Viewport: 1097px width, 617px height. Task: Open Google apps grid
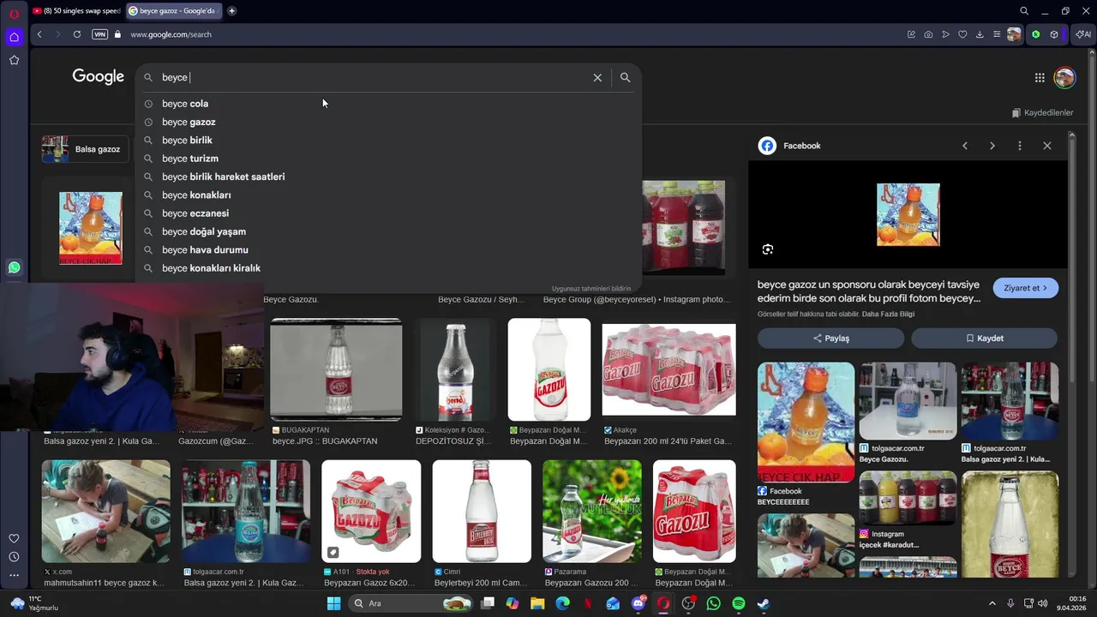[x=1040, y=78]
